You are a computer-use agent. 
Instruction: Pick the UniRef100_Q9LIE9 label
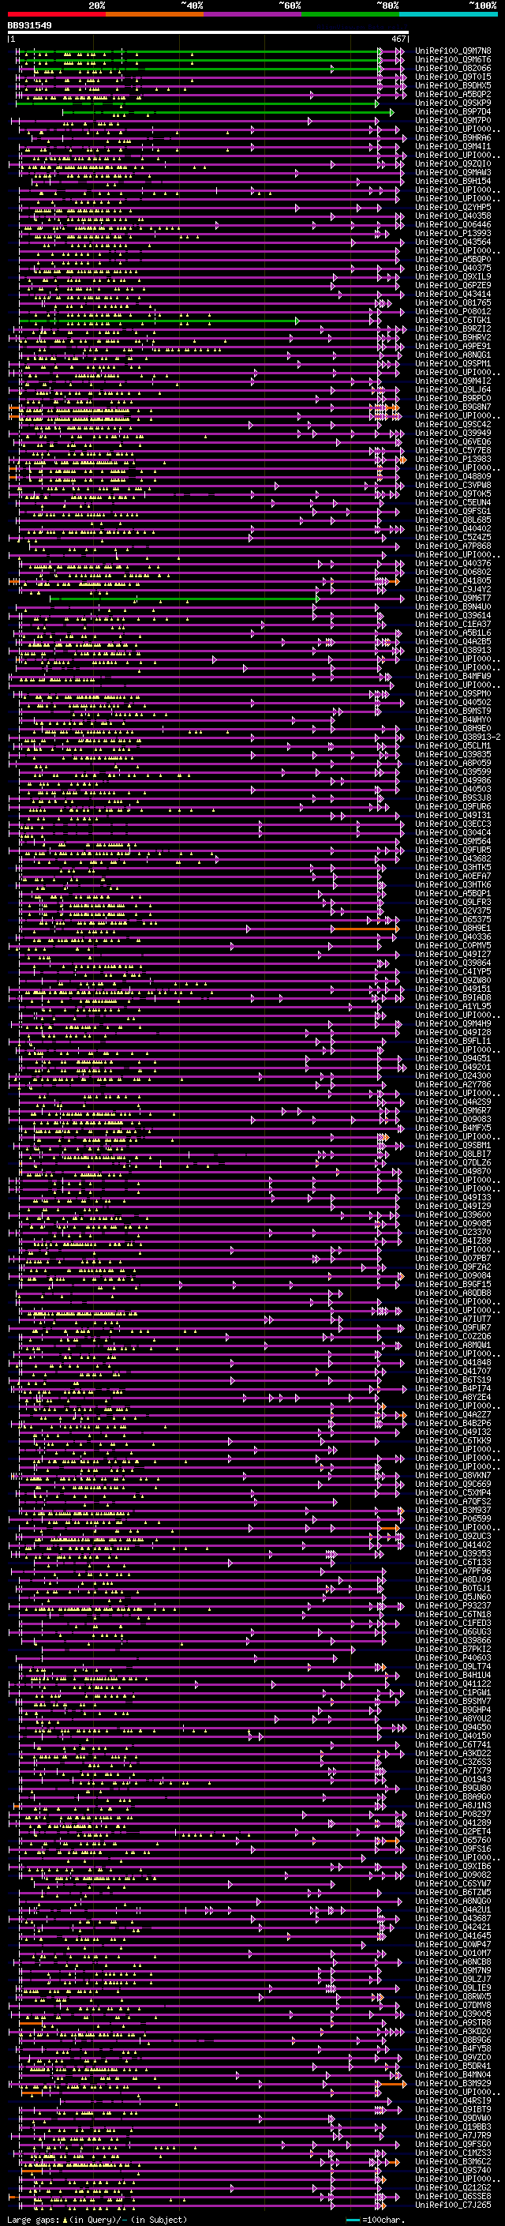coord(453,1988)
